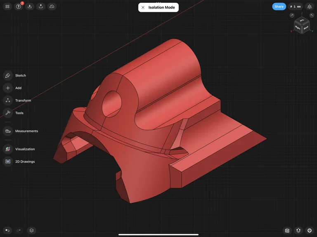Check the cloud sync status icon

pyautogui.click(x=52, y=7)
